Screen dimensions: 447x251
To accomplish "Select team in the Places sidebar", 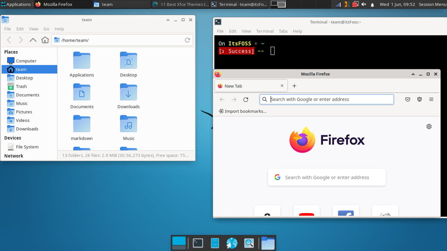I will click(29, 69).
